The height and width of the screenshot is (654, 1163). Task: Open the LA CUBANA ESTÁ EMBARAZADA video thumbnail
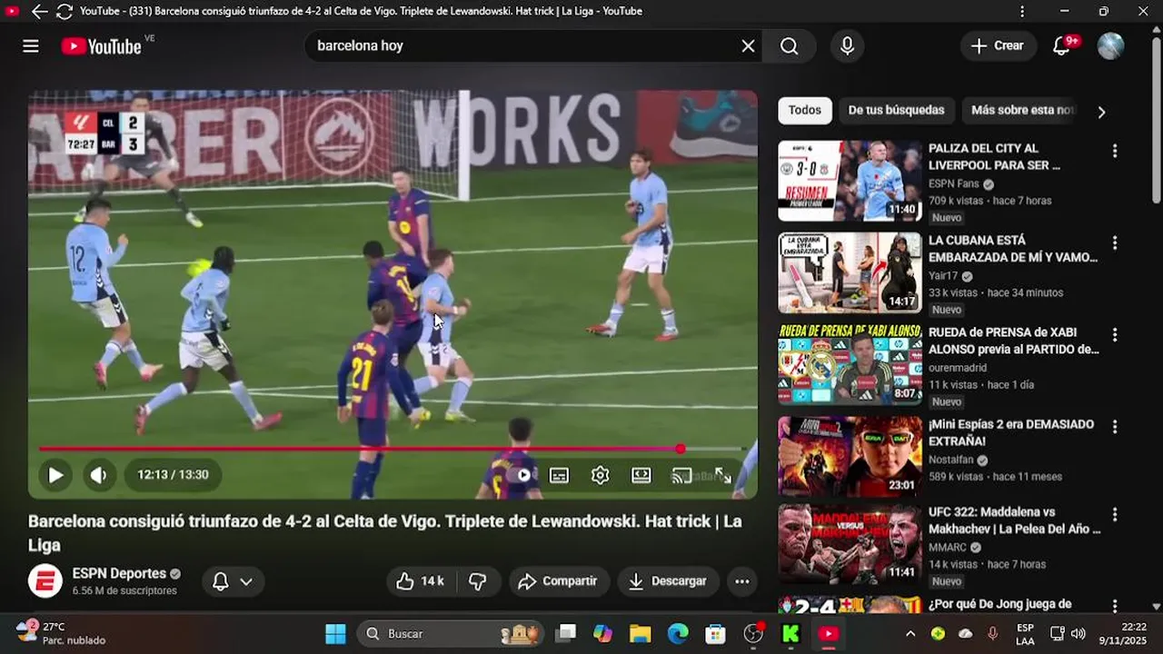click(x=850, y=272)
